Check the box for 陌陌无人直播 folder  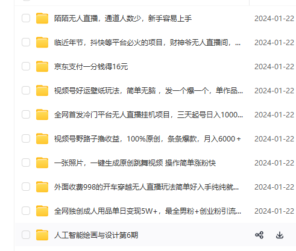[26, 18]
